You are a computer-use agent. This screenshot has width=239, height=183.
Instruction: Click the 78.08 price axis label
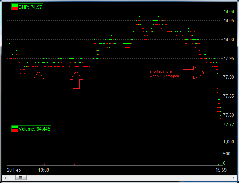(229, 11)
